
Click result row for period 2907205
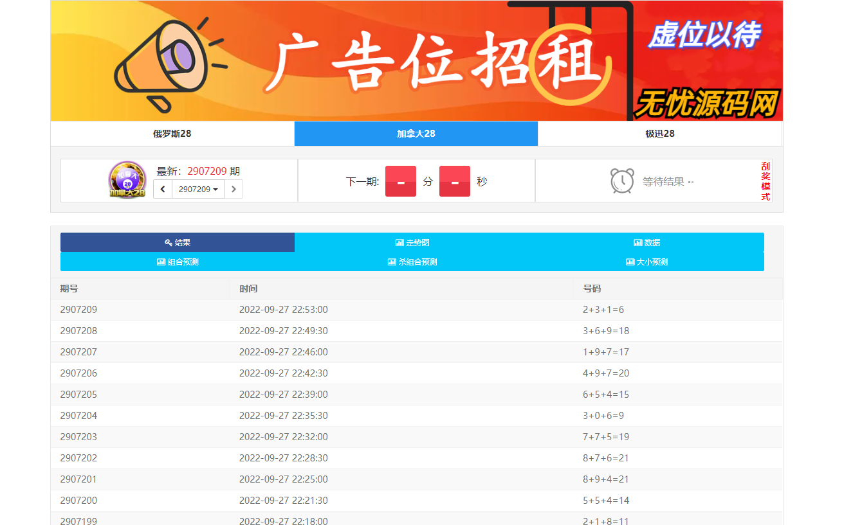point(257,394)
